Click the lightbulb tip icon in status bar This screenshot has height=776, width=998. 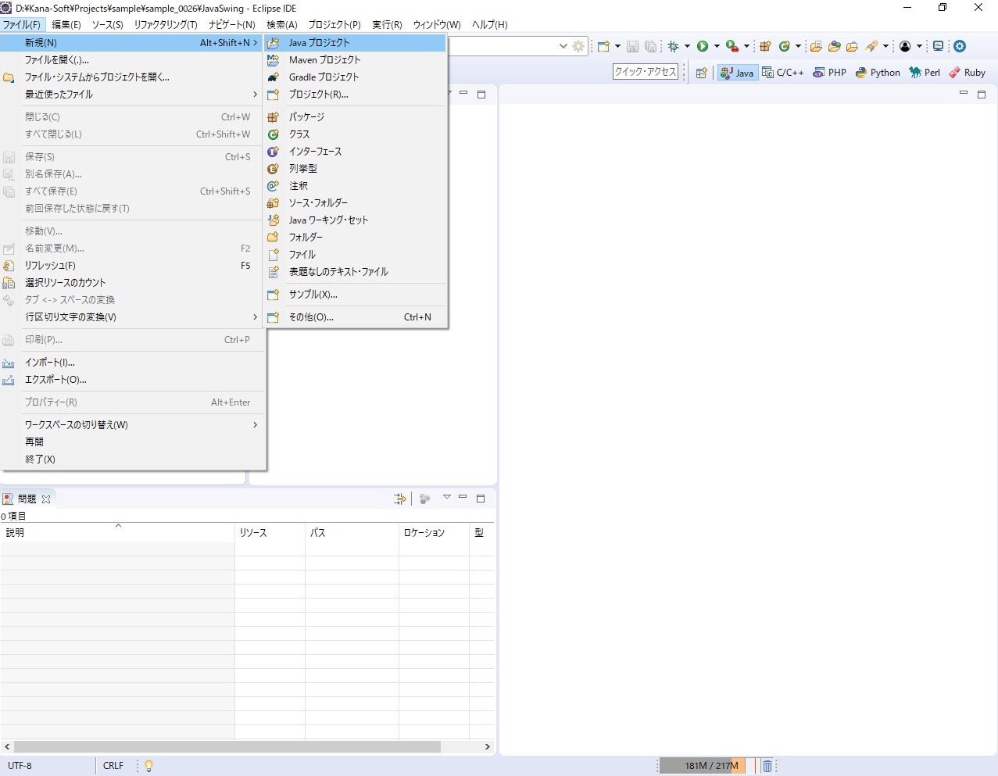click(x=148, y=766)
